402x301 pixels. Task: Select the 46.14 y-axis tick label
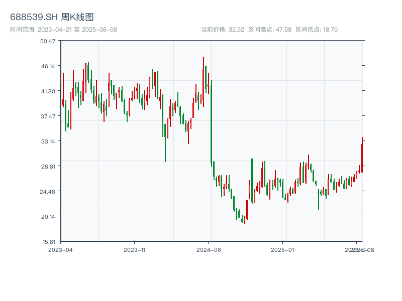(48, 66)
